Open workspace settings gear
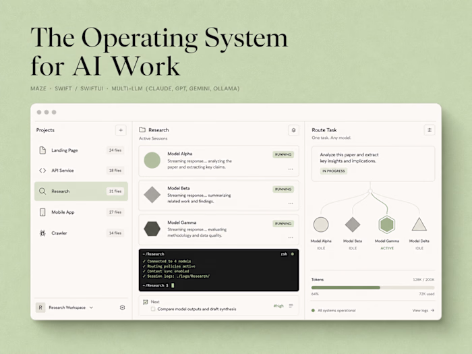 click(x=122, y=307)
